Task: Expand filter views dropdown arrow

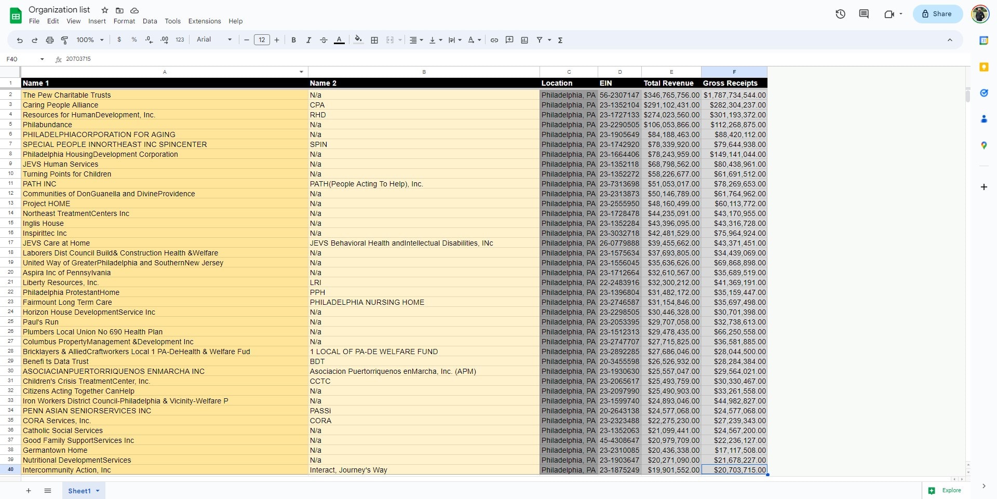Action: point(549,40)
